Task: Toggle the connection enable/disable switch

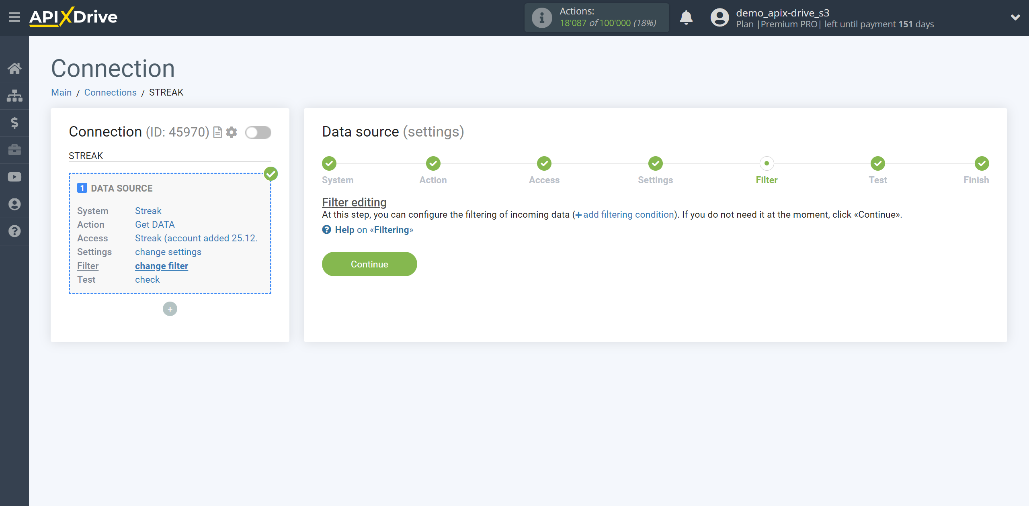Action: tap(258, 133)
